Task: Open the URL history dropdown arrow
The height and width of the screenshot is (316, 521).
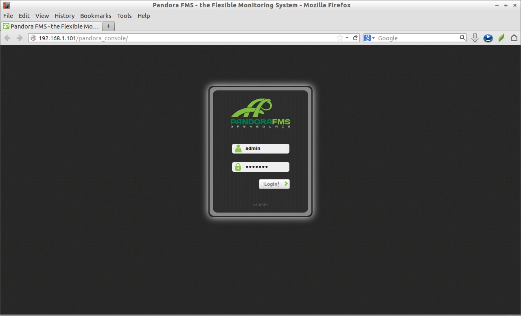Action: pyautogui.click(x=347, y=38)
